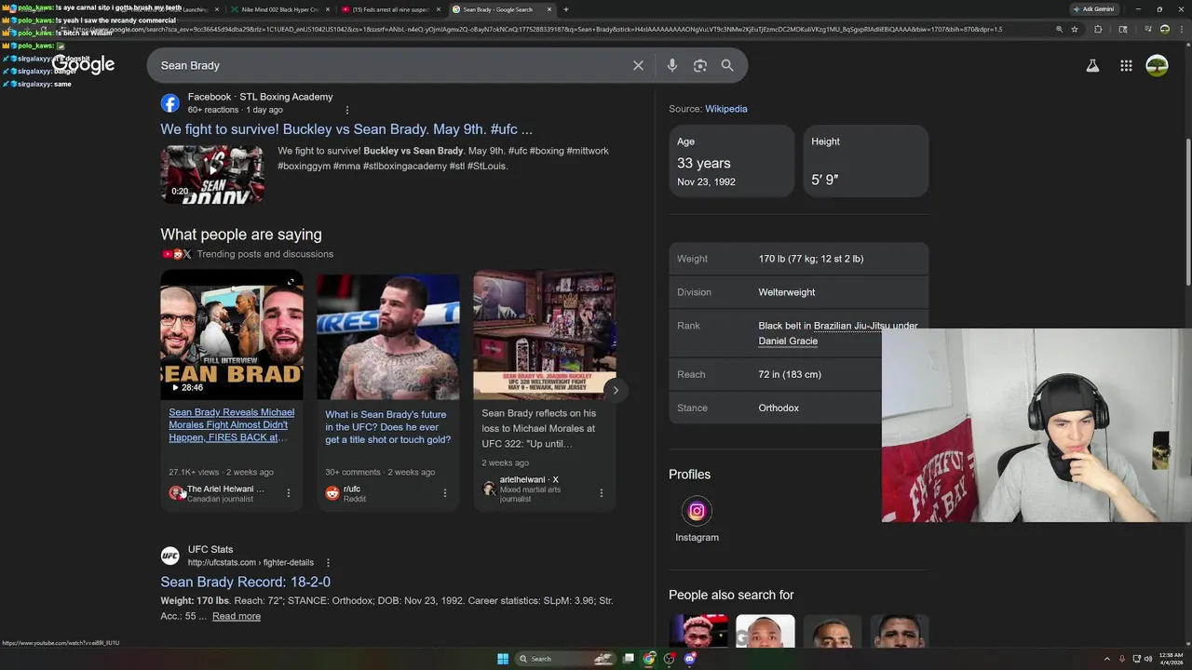Screen dimensions: 1192x670
Task: Open Instagram profile icon
Action: click(697, 510)
